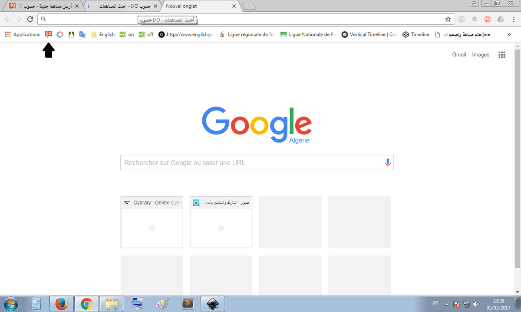
Task: Open the "off" bookmark
Action: [x=146, y=35]
